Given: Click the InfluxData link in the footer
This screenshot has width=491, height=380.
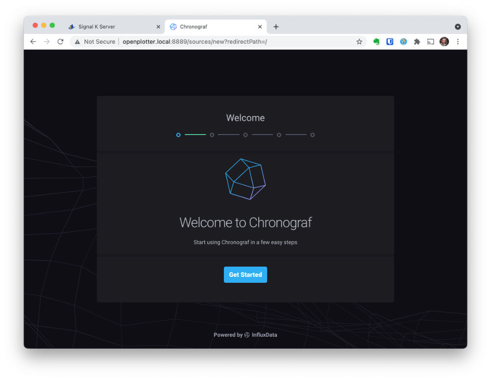Looking at the screenshot, I should click(264, 335).
